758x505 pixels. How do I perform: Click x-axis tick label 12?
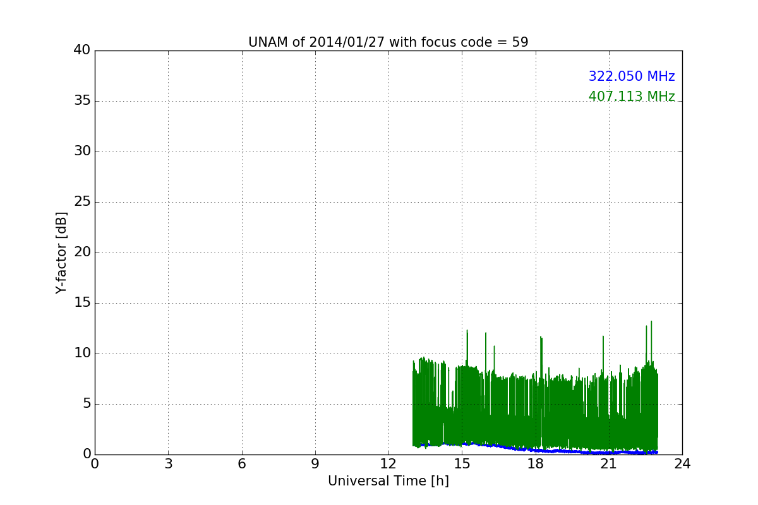coord(388,464)
